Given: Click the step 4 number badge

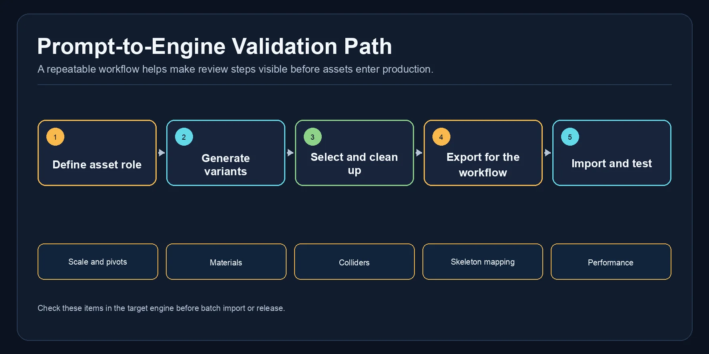Looking at the screenshot, I should pyautogui.click(x=441, y=137).
